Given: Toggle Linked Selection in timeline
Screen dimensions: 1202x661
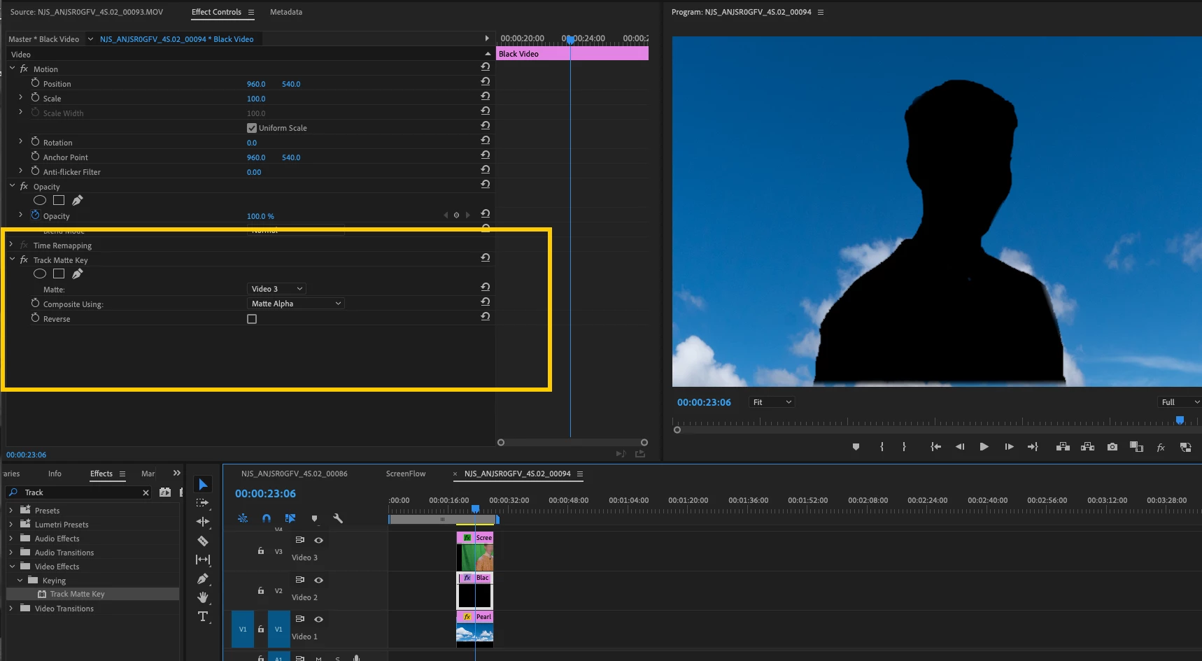Looking at the screenshot, I should coord(290,518).
